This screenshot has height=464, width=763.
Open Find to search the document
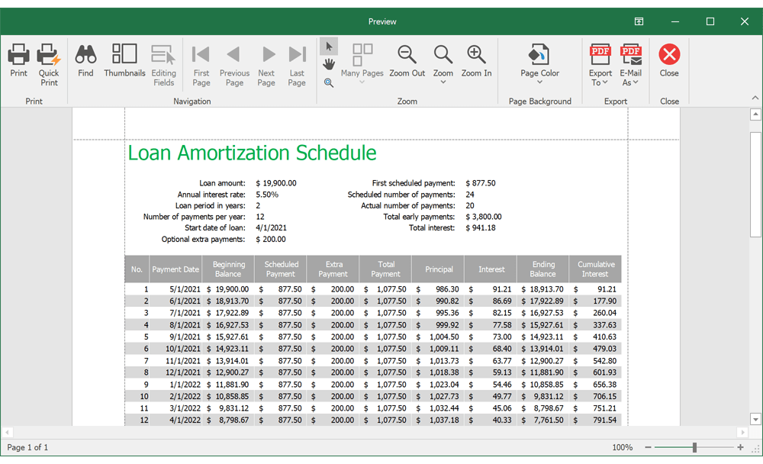click(x=85, y=60)
